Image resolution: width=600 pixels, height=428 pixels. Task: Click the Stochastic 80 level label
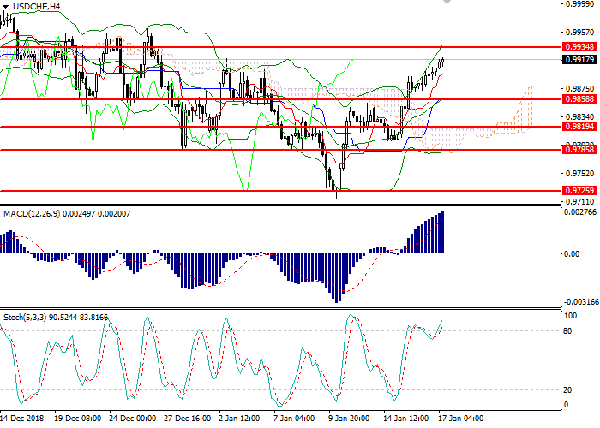[x=565, y=331]
